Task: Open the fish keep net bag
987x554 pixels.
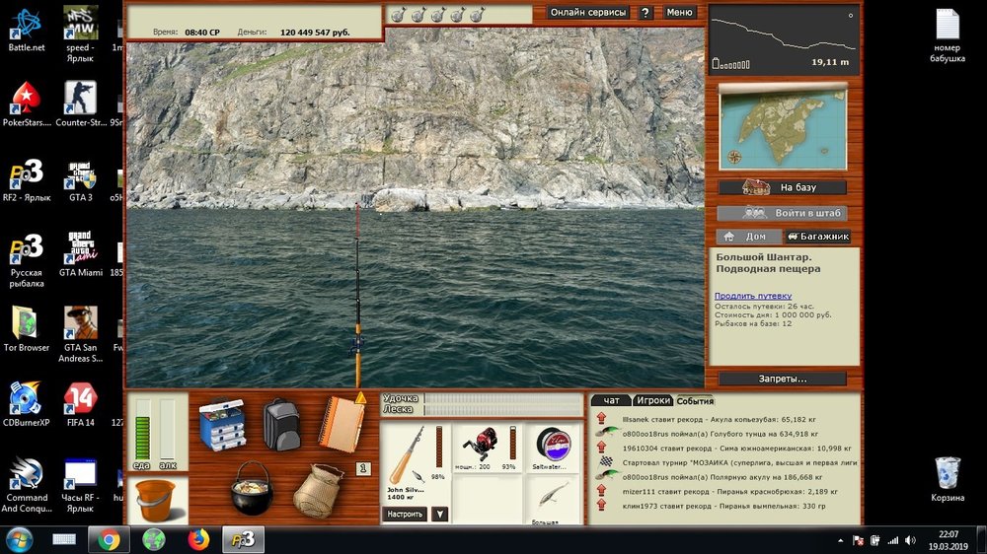Action: (318, 490)
